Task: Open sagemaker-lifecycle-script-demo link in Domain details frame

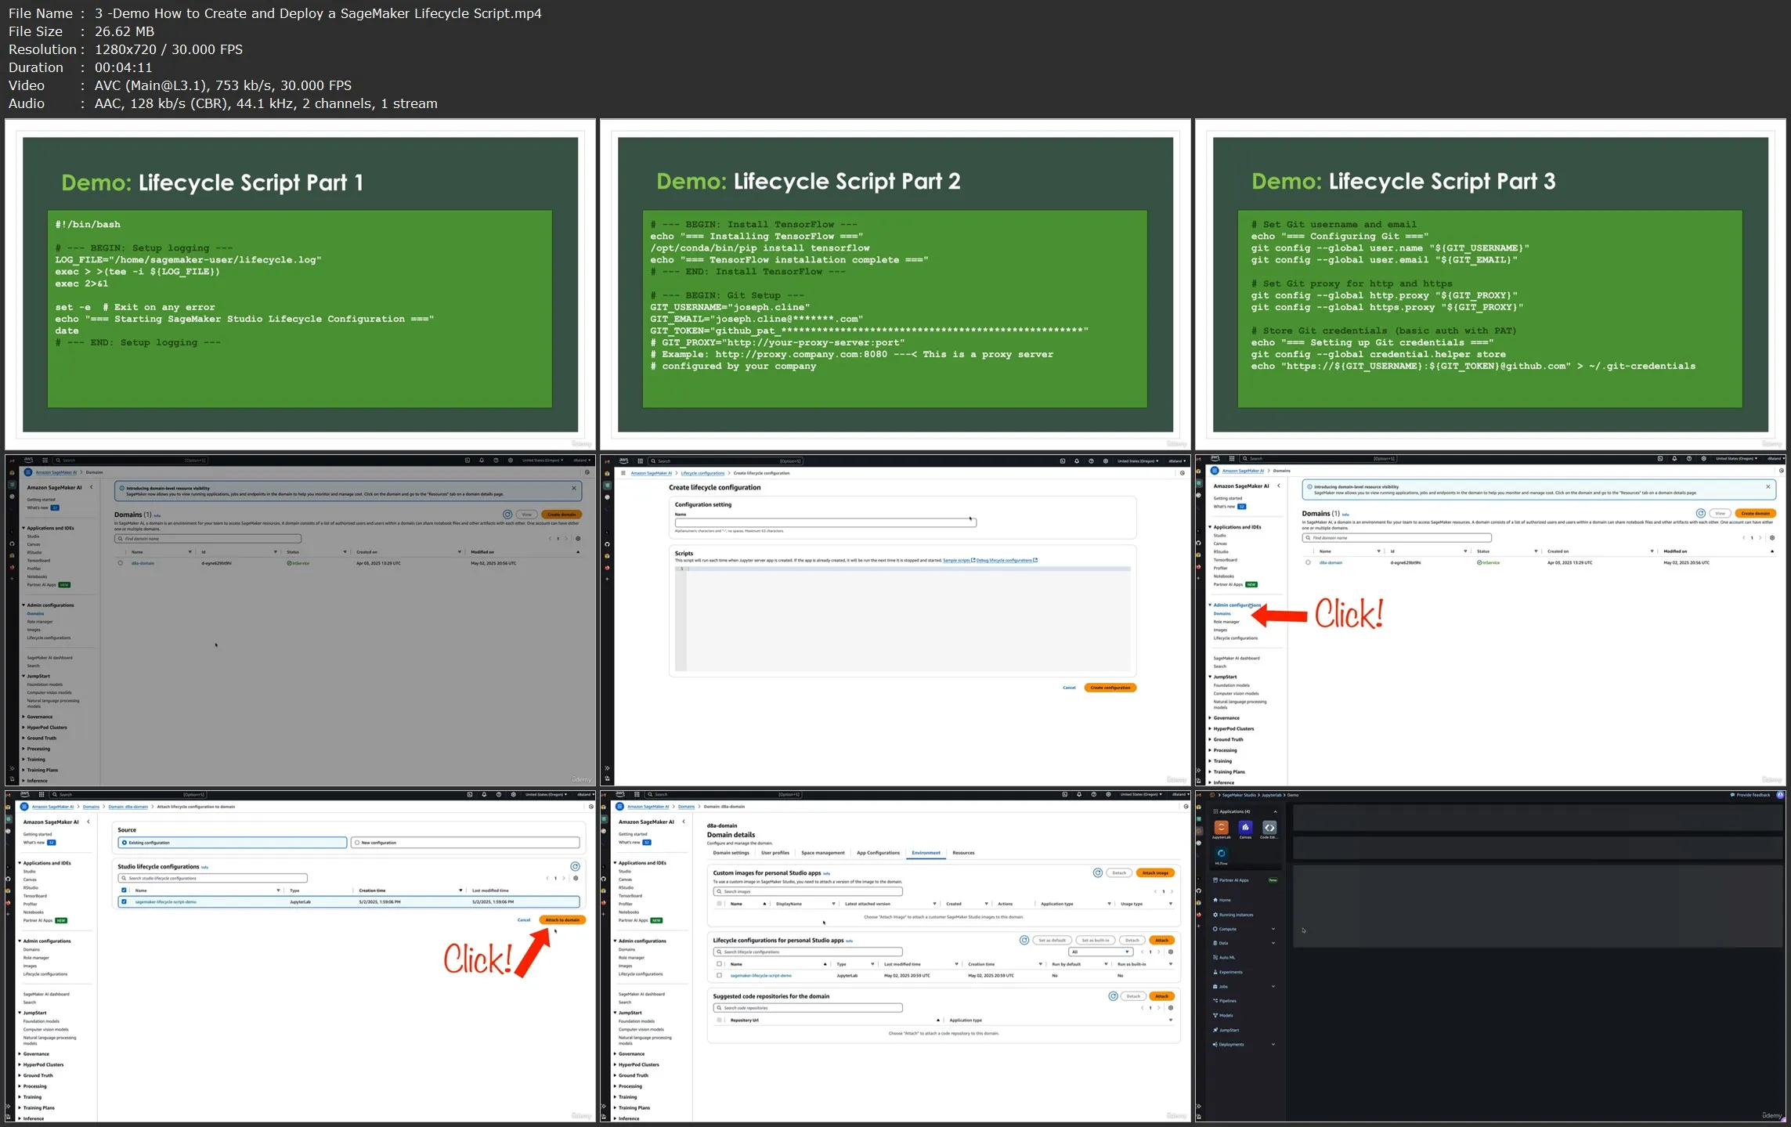Action: pos(760,976)
